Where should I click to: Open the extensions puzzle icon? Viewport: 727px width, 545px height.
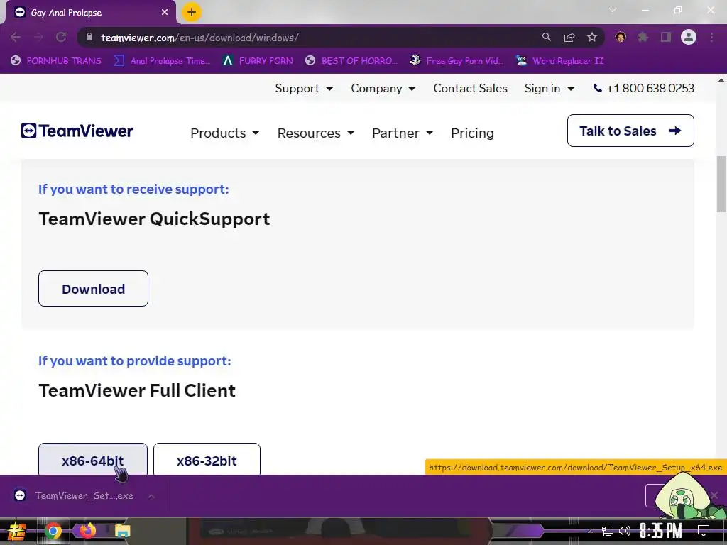pyautogui.click(x=643, y=37)
